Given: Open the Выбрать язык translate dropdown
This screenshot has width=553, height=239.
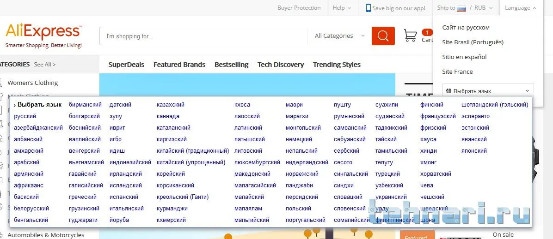Looking at the screenshot, I should pos(488,91).
